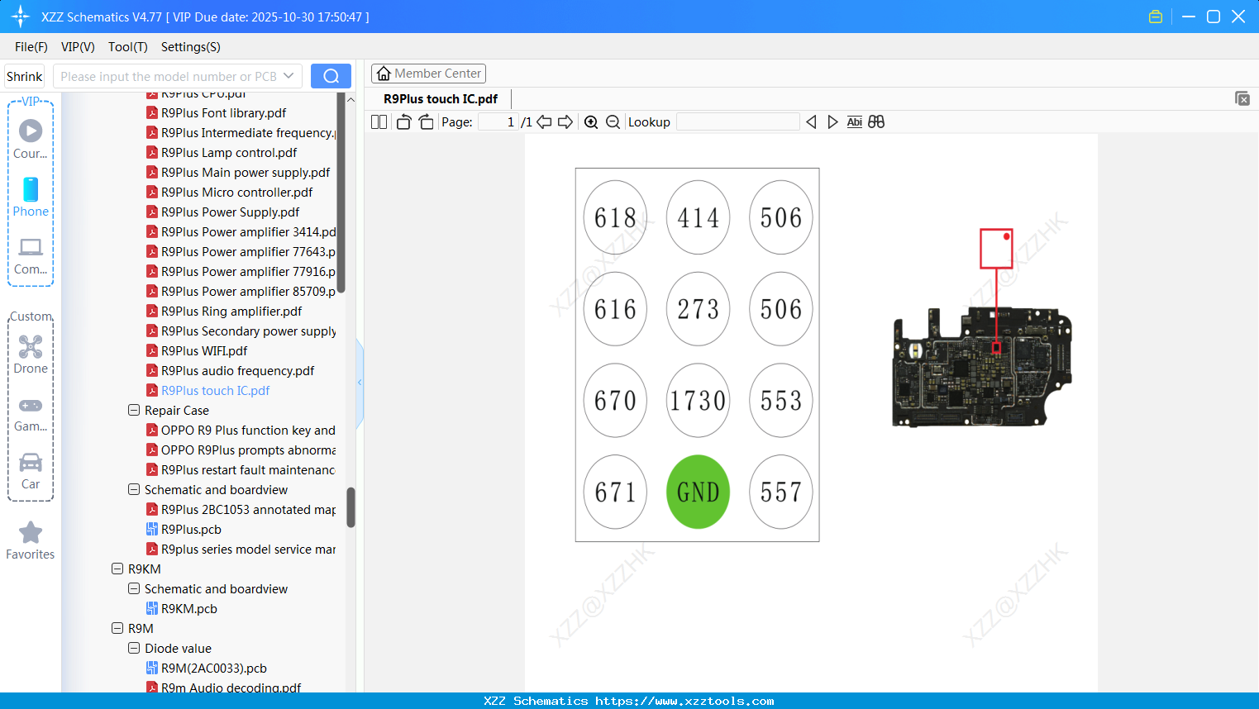Open R9Plus Power amplifier 3414.pdf
This screenshot has width=1259, height=709.
tap(241, 232)
